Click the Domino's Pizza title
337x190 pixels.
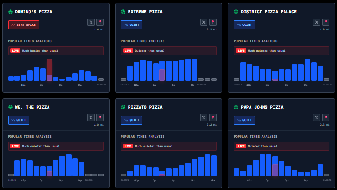click(x=34, y=12)
